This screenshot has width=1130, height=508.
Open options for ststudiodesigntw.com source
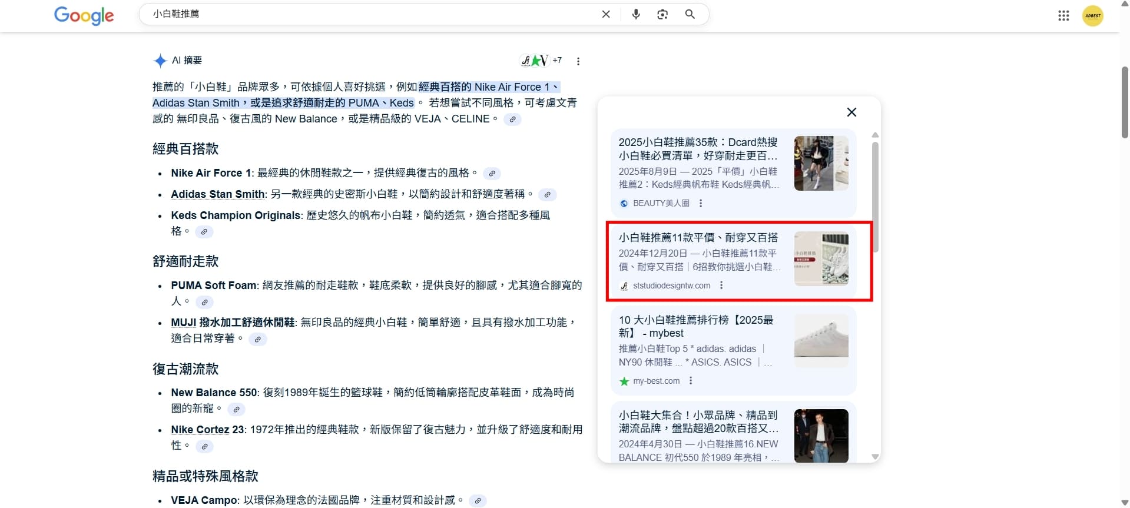click(721, 285)
